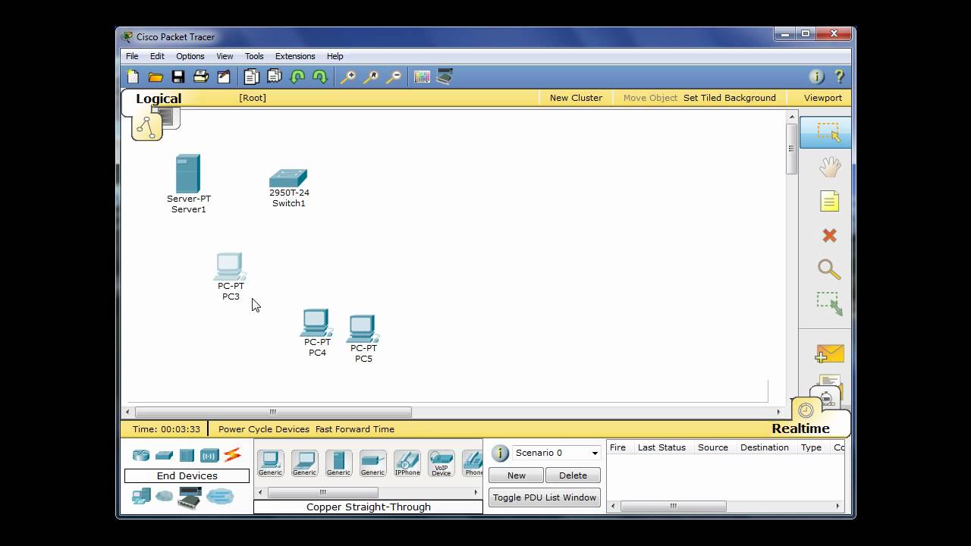Switch to the Realtime mode tab
The image size is (971, 546).
pyautogui.click(x=800, y=428)
